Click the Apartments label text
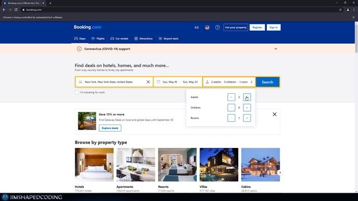This screenshot has width=358, height=201. click(125, 186)
